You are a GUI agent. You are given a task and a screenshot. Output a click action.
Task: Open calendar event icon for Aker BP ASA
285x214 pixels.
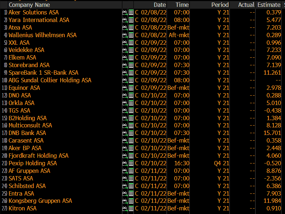pos(125,148)
